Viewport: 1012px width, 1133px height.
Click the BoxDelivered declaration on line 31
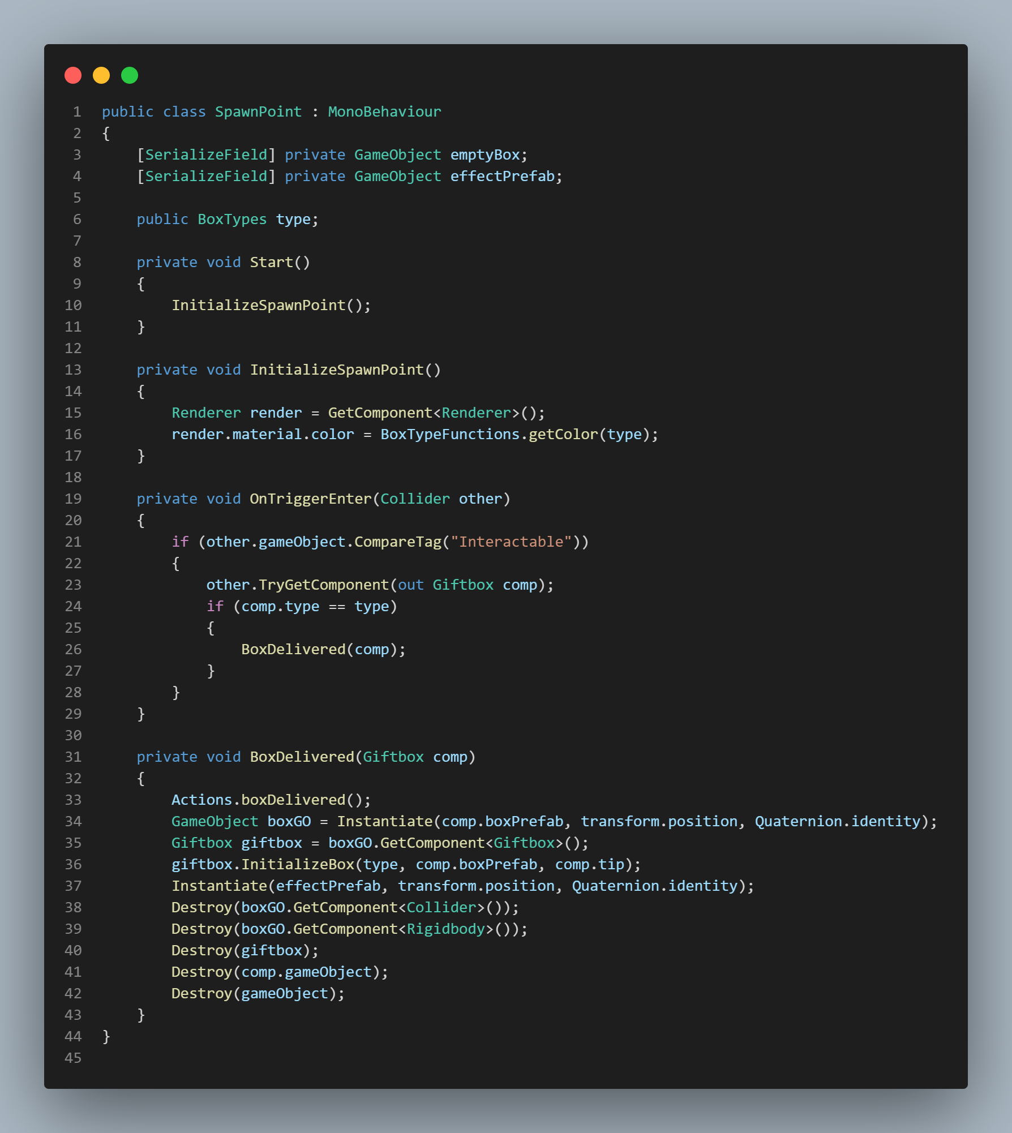302,757
